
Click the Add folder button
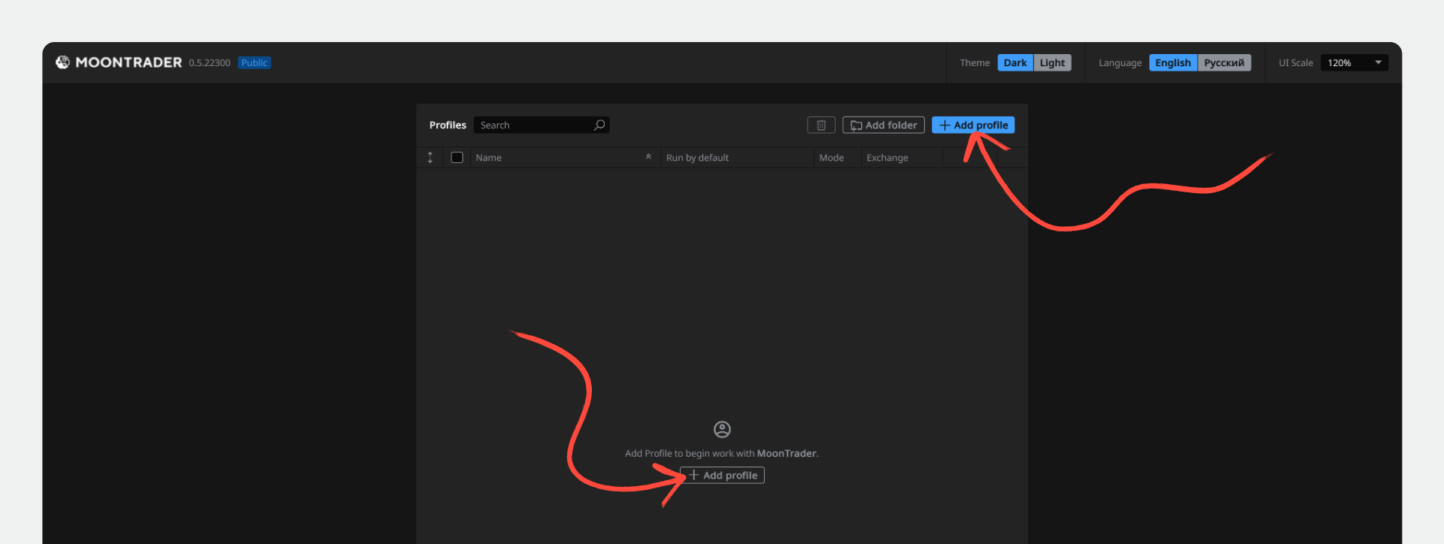coord(884,125)
